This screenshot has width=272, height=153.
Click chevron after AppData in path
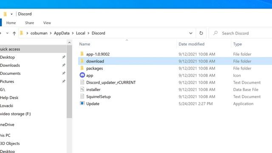pyautogui.click(x=73, y=33)
